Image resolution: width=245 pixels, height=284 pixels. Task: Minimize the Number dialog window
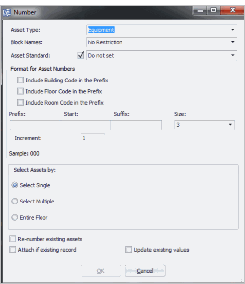[x=200, y=10]
